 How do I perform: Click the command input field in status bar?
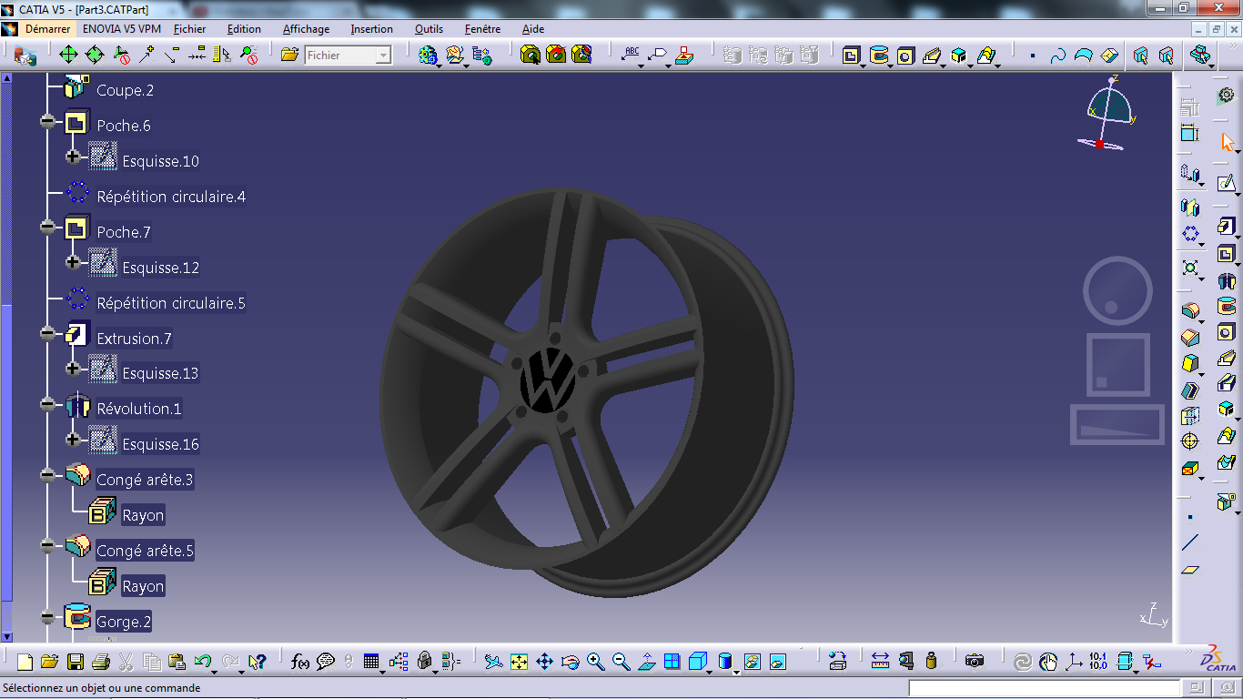tap(1044, 688)
